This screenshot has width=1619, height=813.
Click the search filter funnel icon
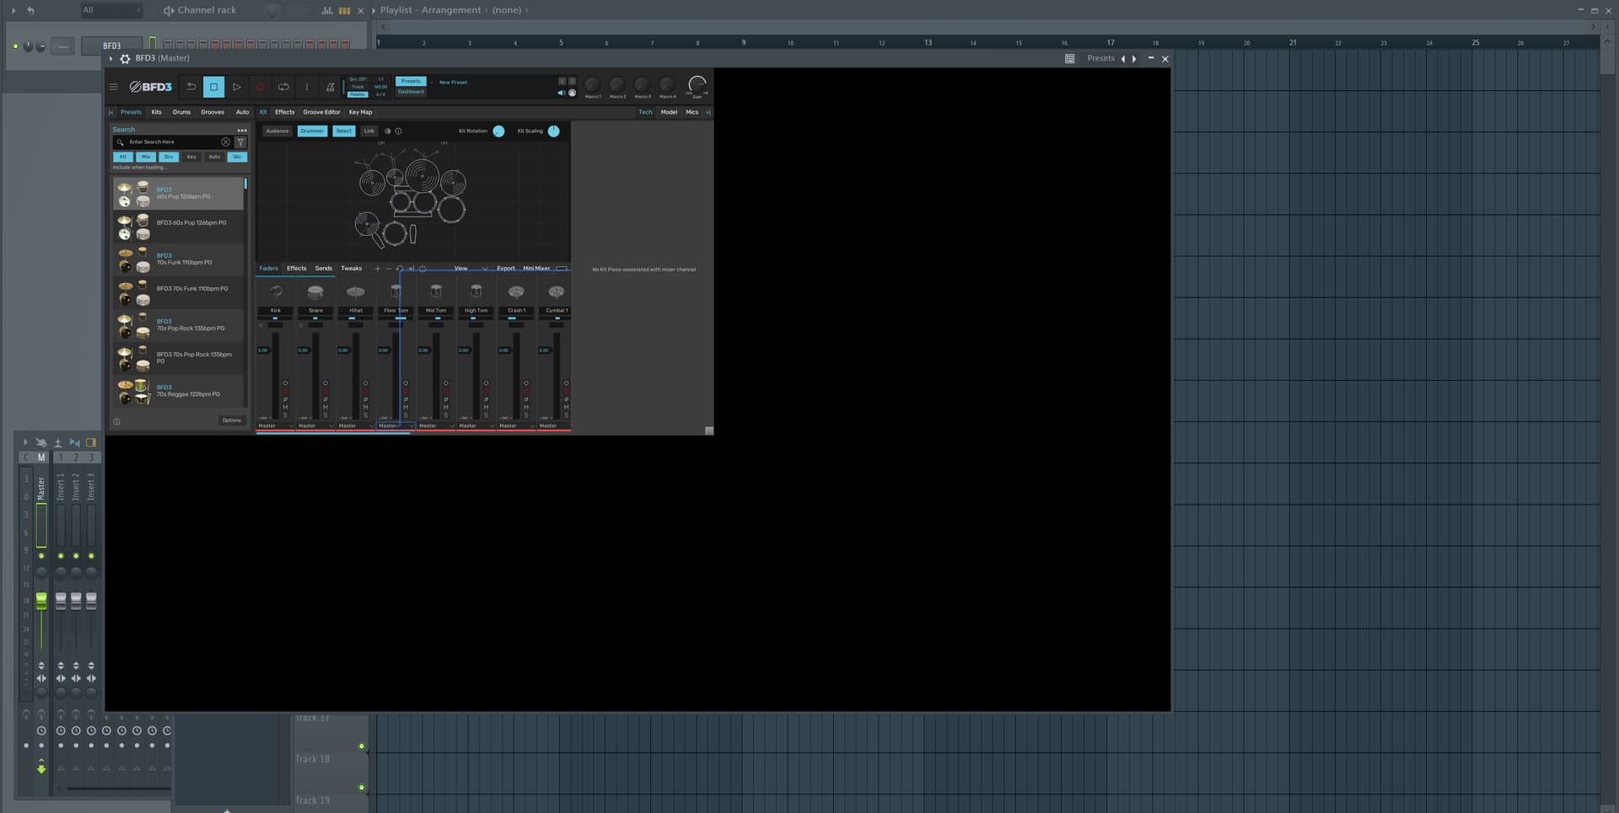tap(240, 142)
